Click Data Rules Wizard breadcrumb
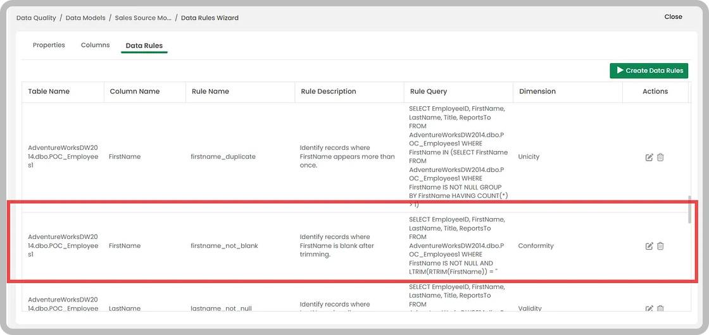Screen dimensions: 709x335 tap(210, 18)
